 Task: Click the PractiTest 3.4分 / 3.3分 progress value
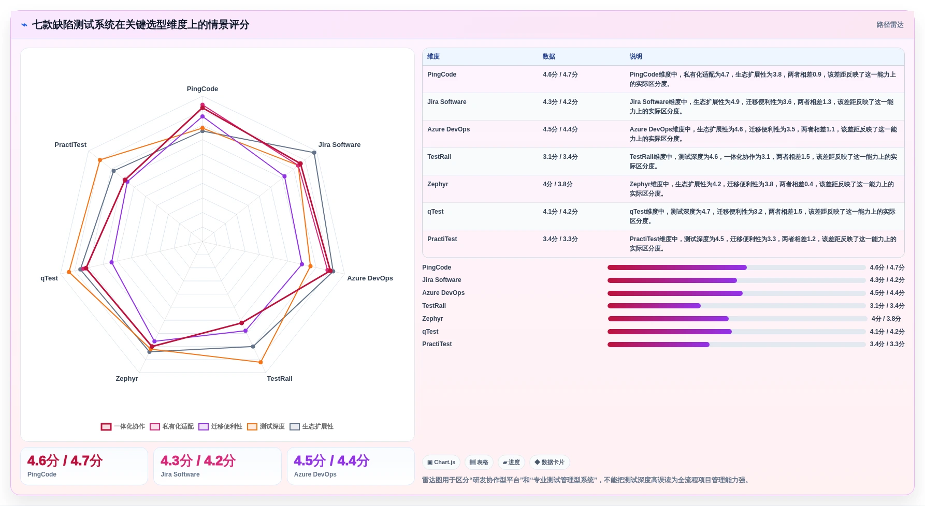887,344
